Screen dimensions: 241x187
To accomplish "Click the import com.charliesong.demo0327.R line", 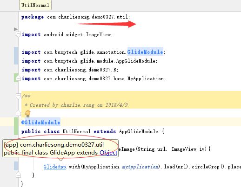I will point(70,70).
